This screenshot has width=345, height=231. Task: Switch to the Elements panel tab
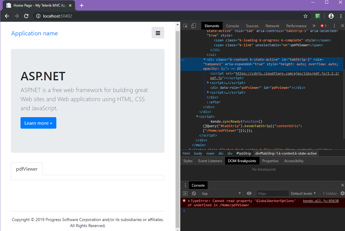pos(212,26)
